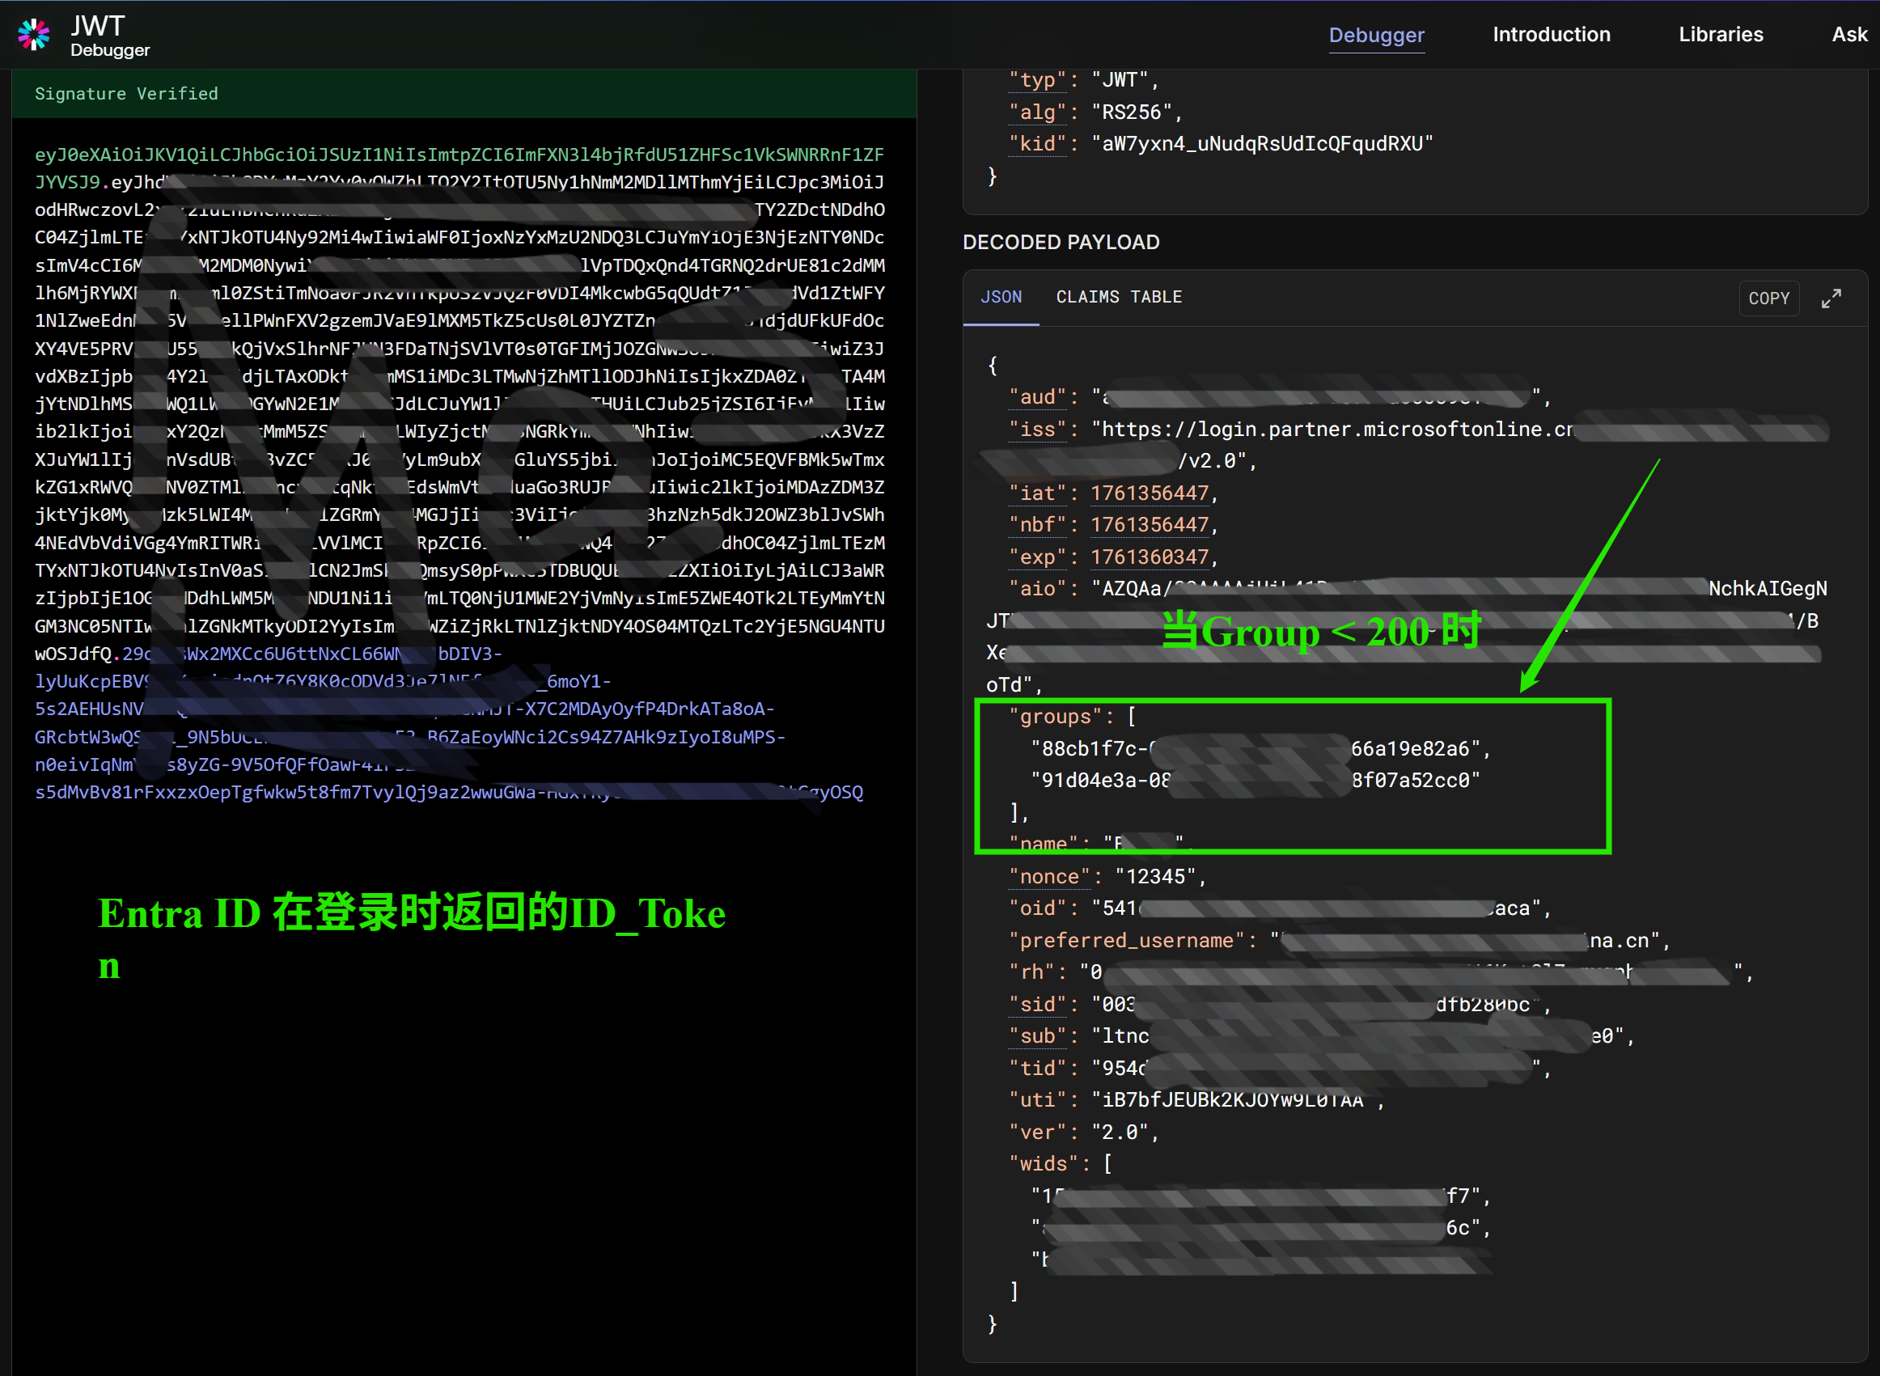Copy the decoded payload JSON

click(x=1768, y=298)
